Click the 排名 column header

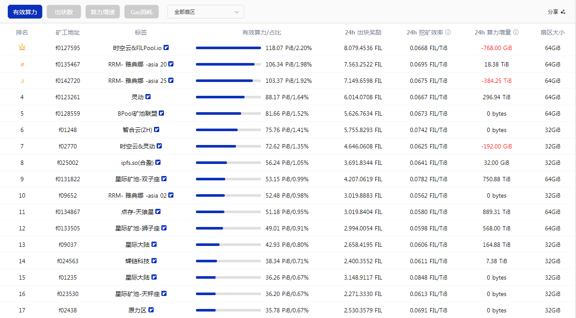(22, 32)
